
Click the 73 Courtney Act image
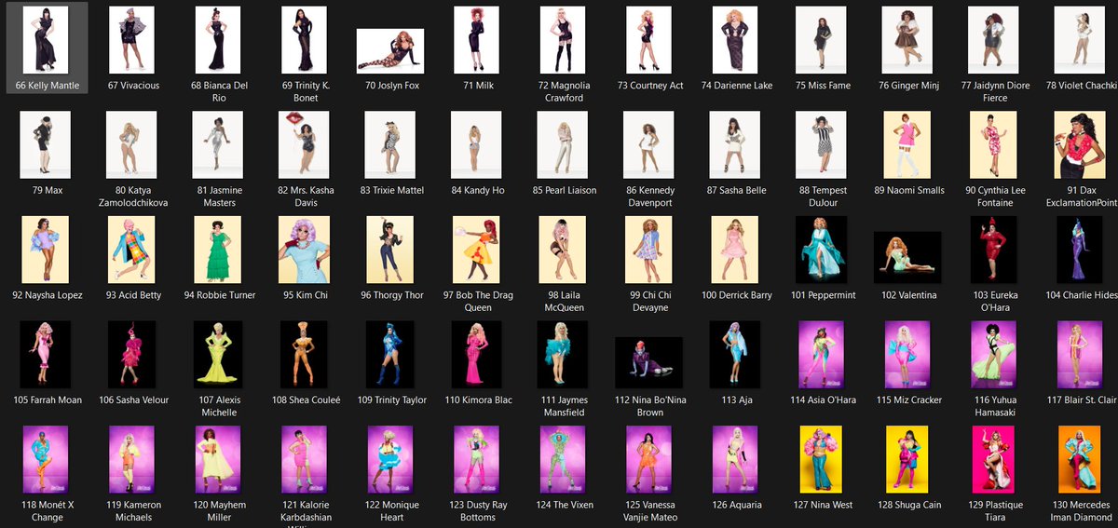point(648,40)
